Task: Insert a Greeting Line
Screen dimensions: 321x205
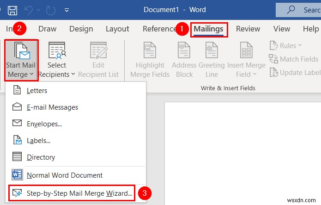Action: [x=212, y=60]
